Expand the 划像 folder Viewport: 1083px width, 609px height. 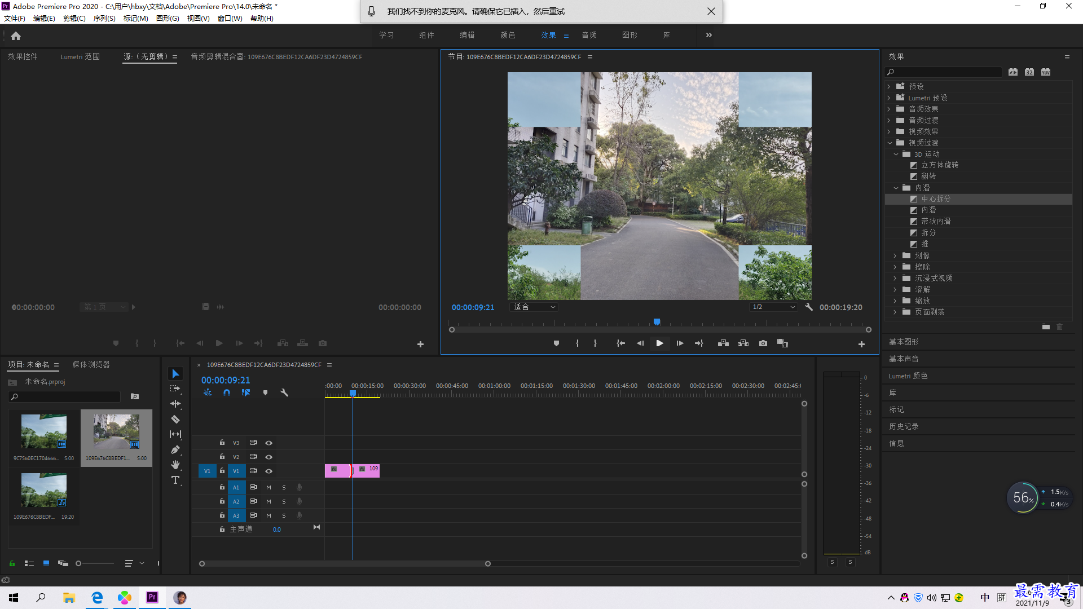(x=896, y=256)
